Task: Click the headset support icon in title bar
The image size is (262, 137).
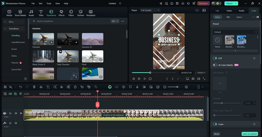Action: pyautogui.click(x=188, y=3)
